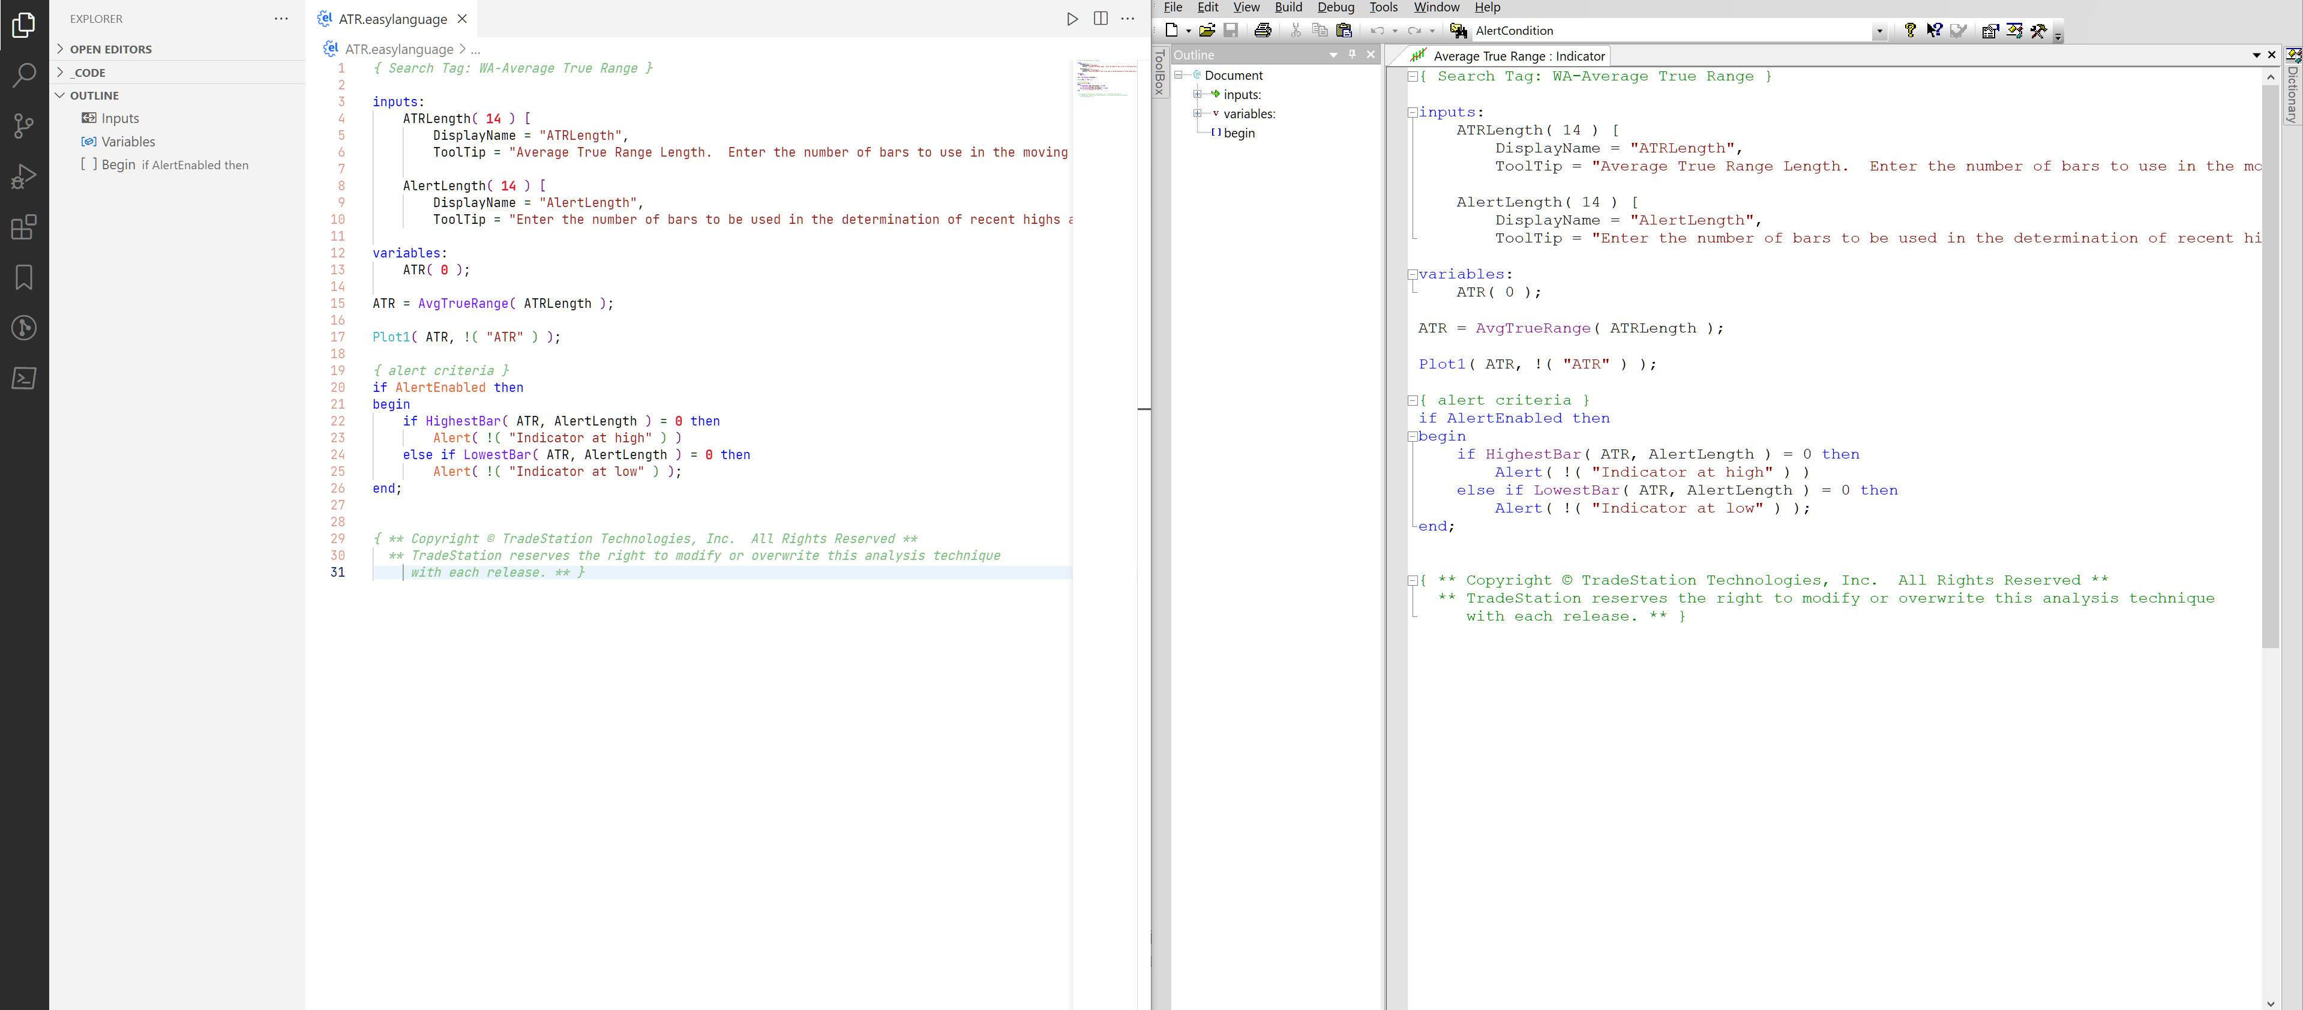The image size is (2303, 1010).
Task: Open the Source Control view
Action: click(x=24, y=125)
